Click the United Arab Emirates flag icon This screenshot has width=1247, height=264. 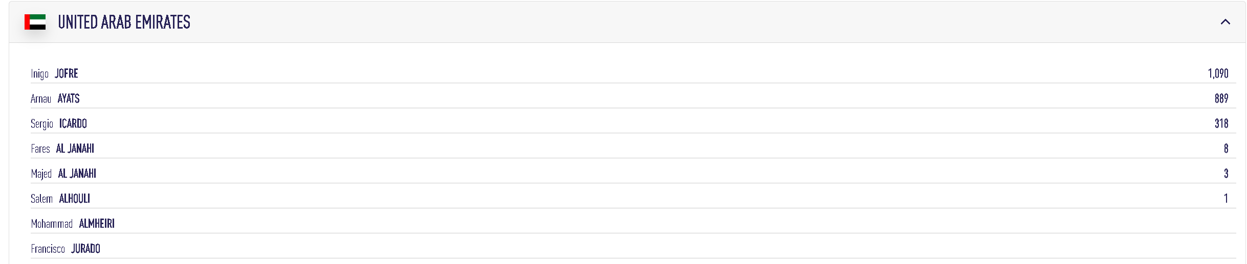click(x=35, y=22)
